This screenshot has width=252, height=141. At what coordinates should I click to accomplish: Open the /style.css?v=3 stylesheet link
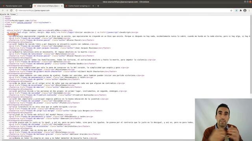(24, 23)
